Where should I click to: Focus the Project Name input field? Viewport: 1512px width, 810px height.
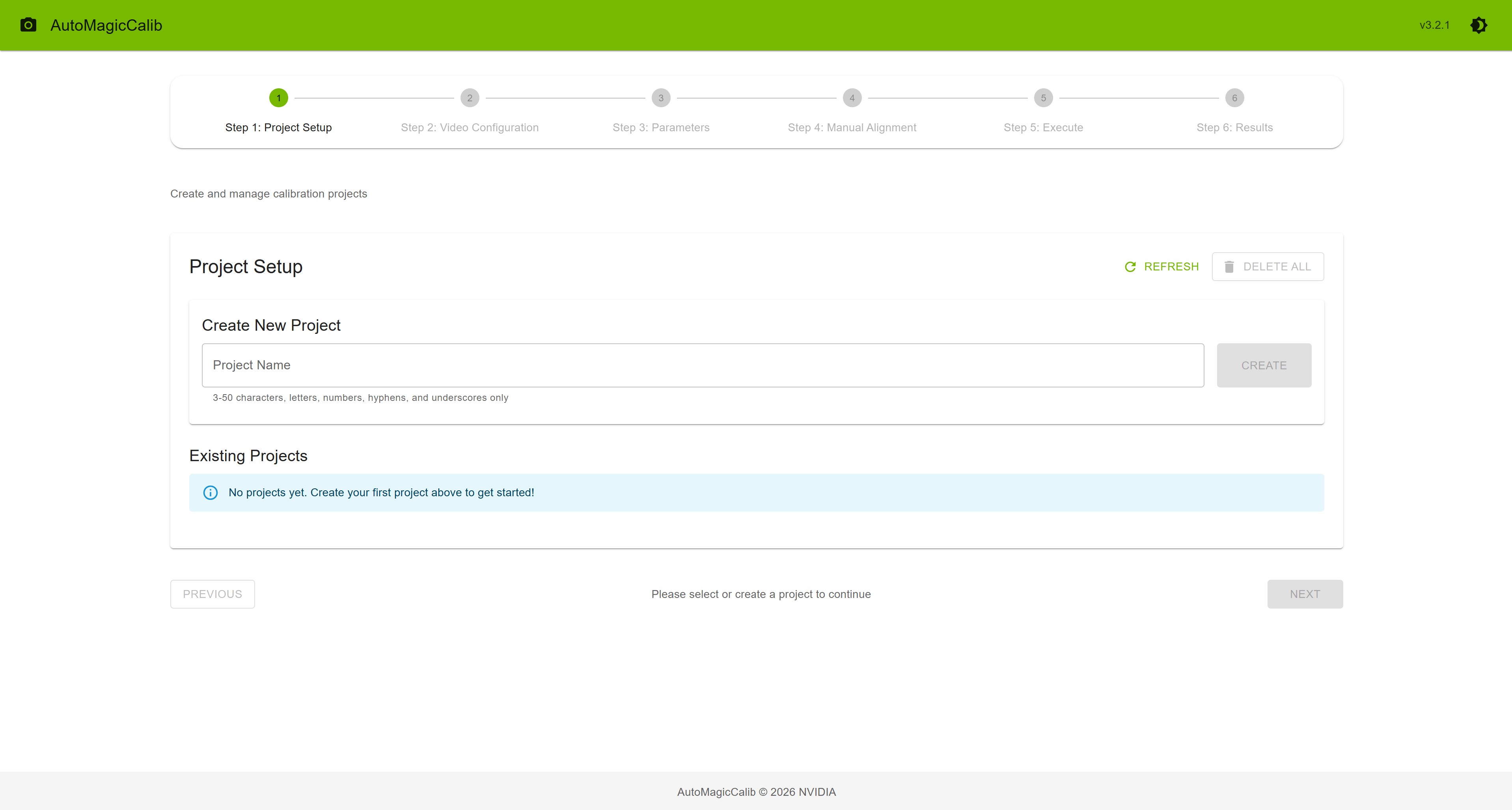tap(703, 366)
